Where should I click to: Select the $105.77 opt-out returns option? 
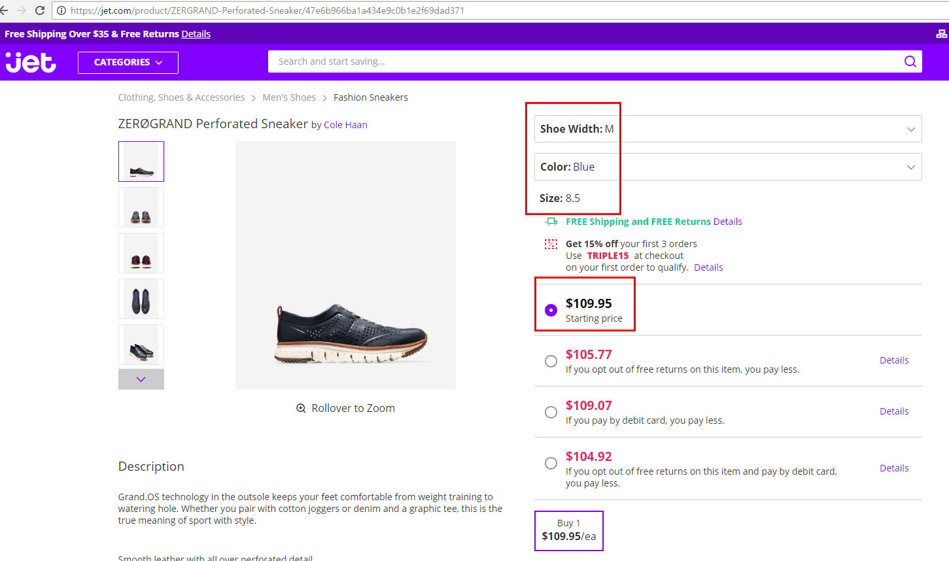coord(551,361)
